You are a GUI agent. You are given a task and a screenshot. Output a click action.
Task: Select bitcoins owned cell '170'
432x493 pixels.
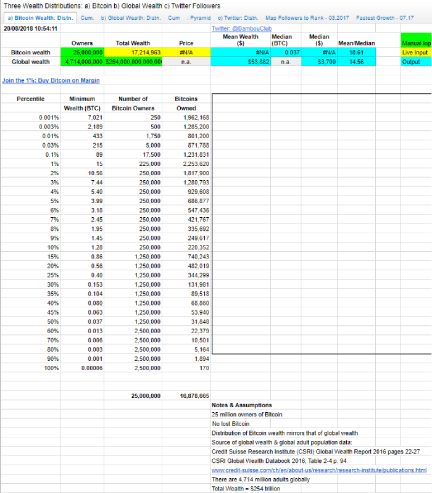[x=186, y=368]
